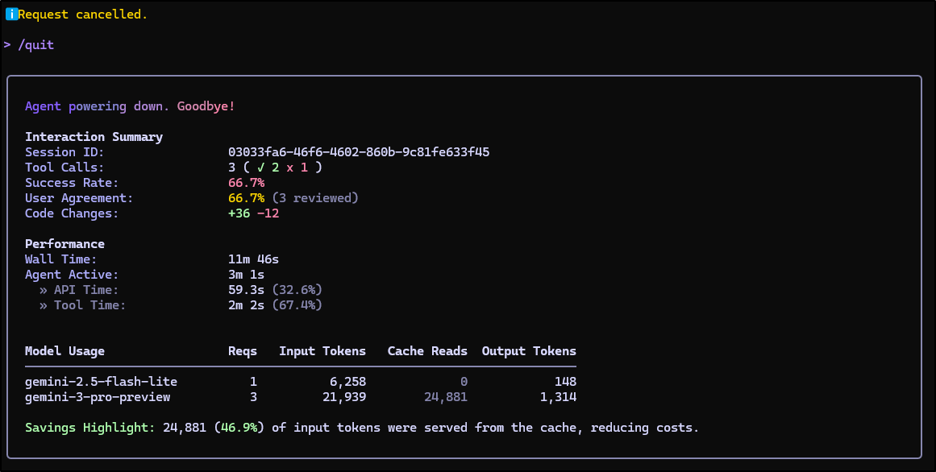Click the green +36 code additions count
The width and height of the screenshot is (936, 472).
tap(239, 213)
